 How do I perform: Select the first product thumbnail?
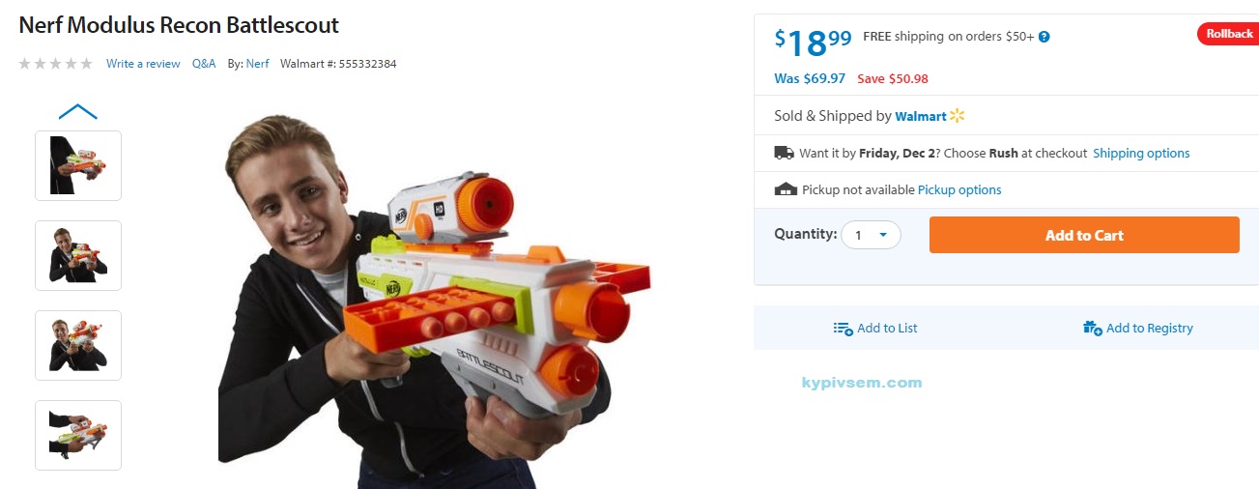78,165
